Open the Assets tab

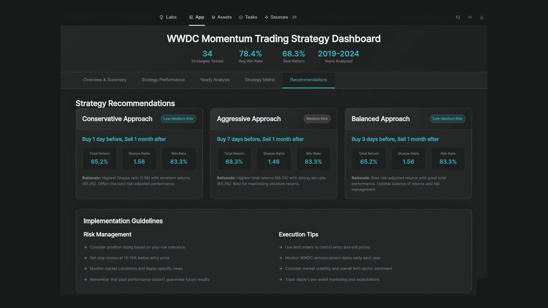(222, 17)
